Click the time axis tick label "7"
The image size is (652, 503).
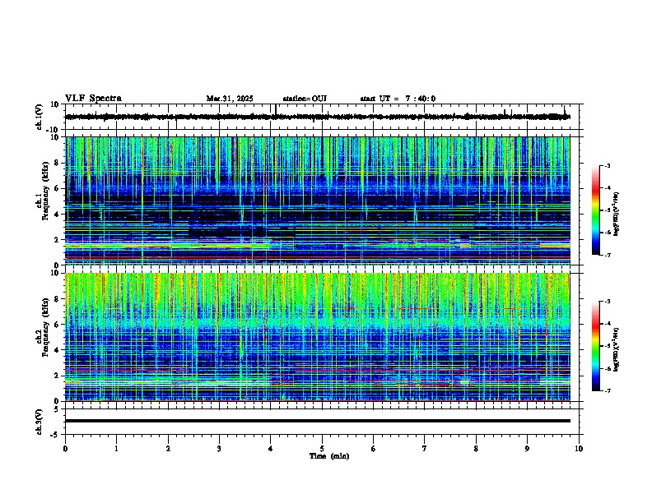point(425,449)
